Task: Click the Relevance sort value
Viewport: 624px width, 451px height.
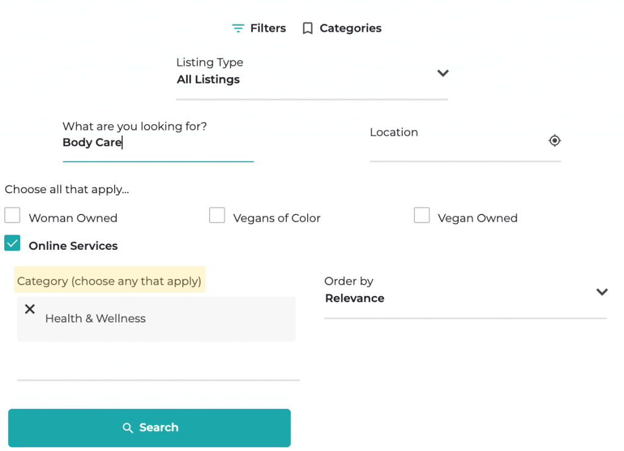Action: (x=355, y=299)
